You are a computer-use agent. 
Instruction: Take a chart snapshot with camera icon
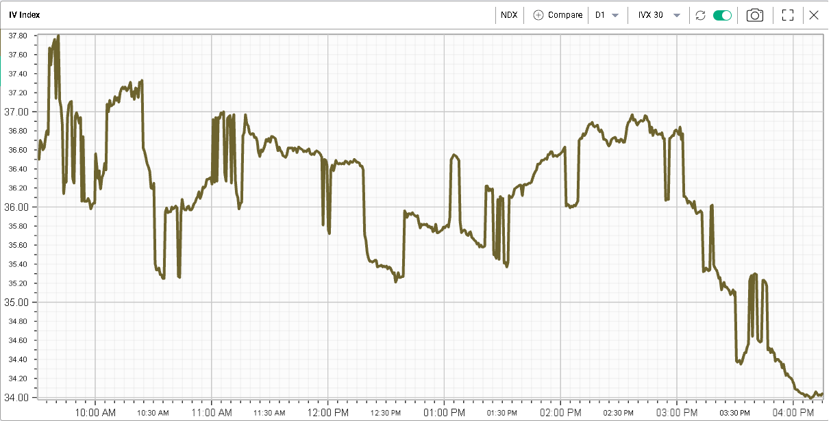point(755,15)
